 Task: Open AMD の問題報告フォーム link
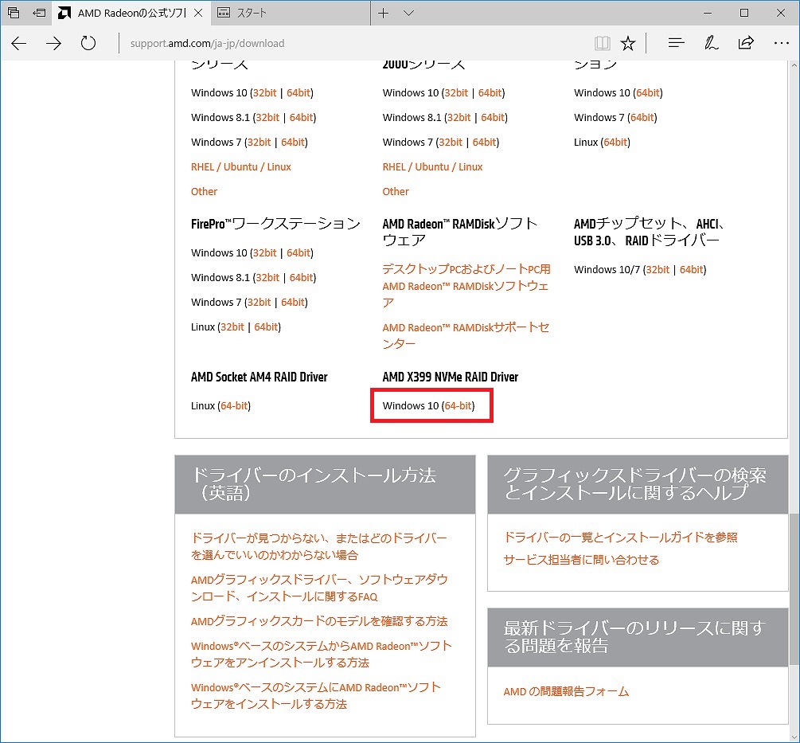(566, 691)
